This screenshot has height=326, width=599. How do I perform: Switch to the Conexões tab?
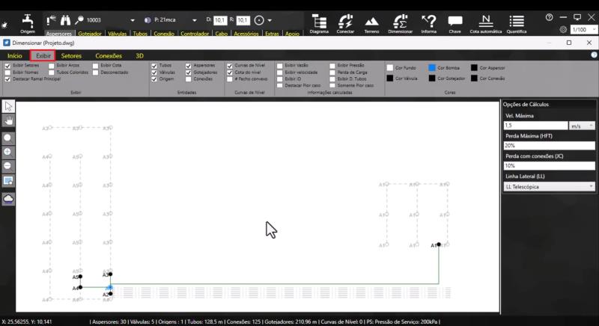pyautogui.click(x=109, y=55)
